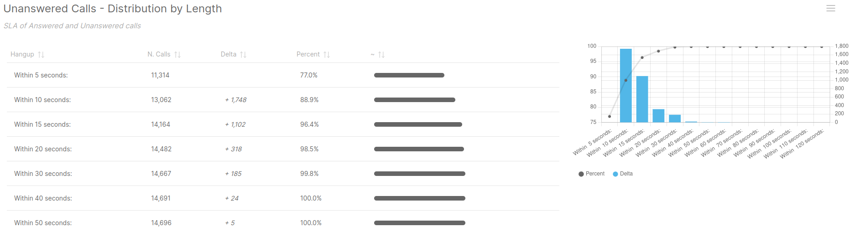Click the Delta column header label

pos(229,54)
